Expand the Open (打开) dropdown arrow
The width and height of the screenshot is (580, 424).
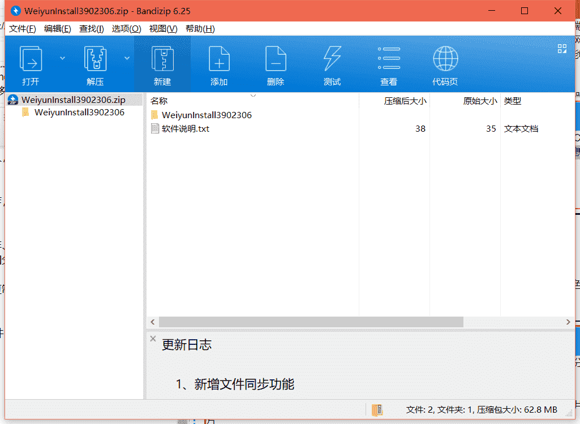(62, 58)
